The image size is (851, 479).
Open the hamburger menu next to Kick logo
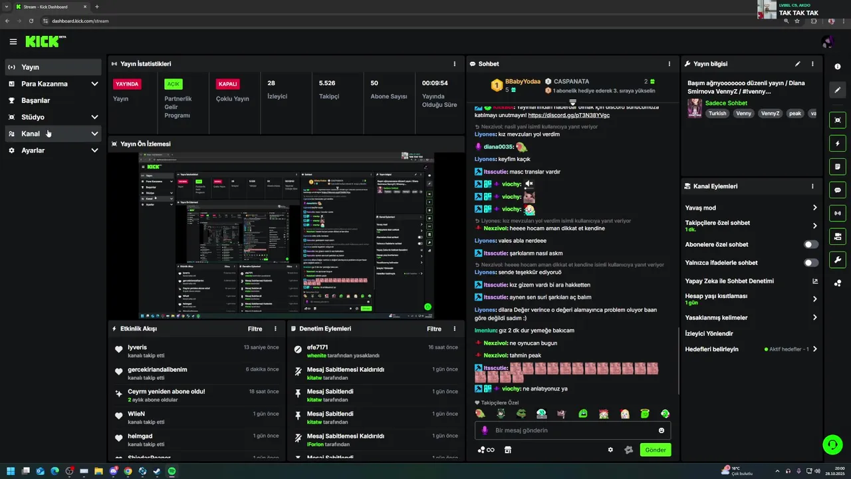coord(13,42)
